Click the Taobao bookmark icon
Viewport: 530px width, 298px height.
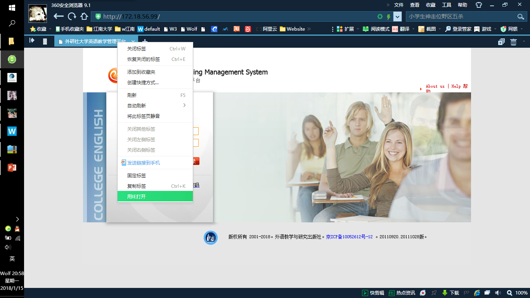pos(236,29)
